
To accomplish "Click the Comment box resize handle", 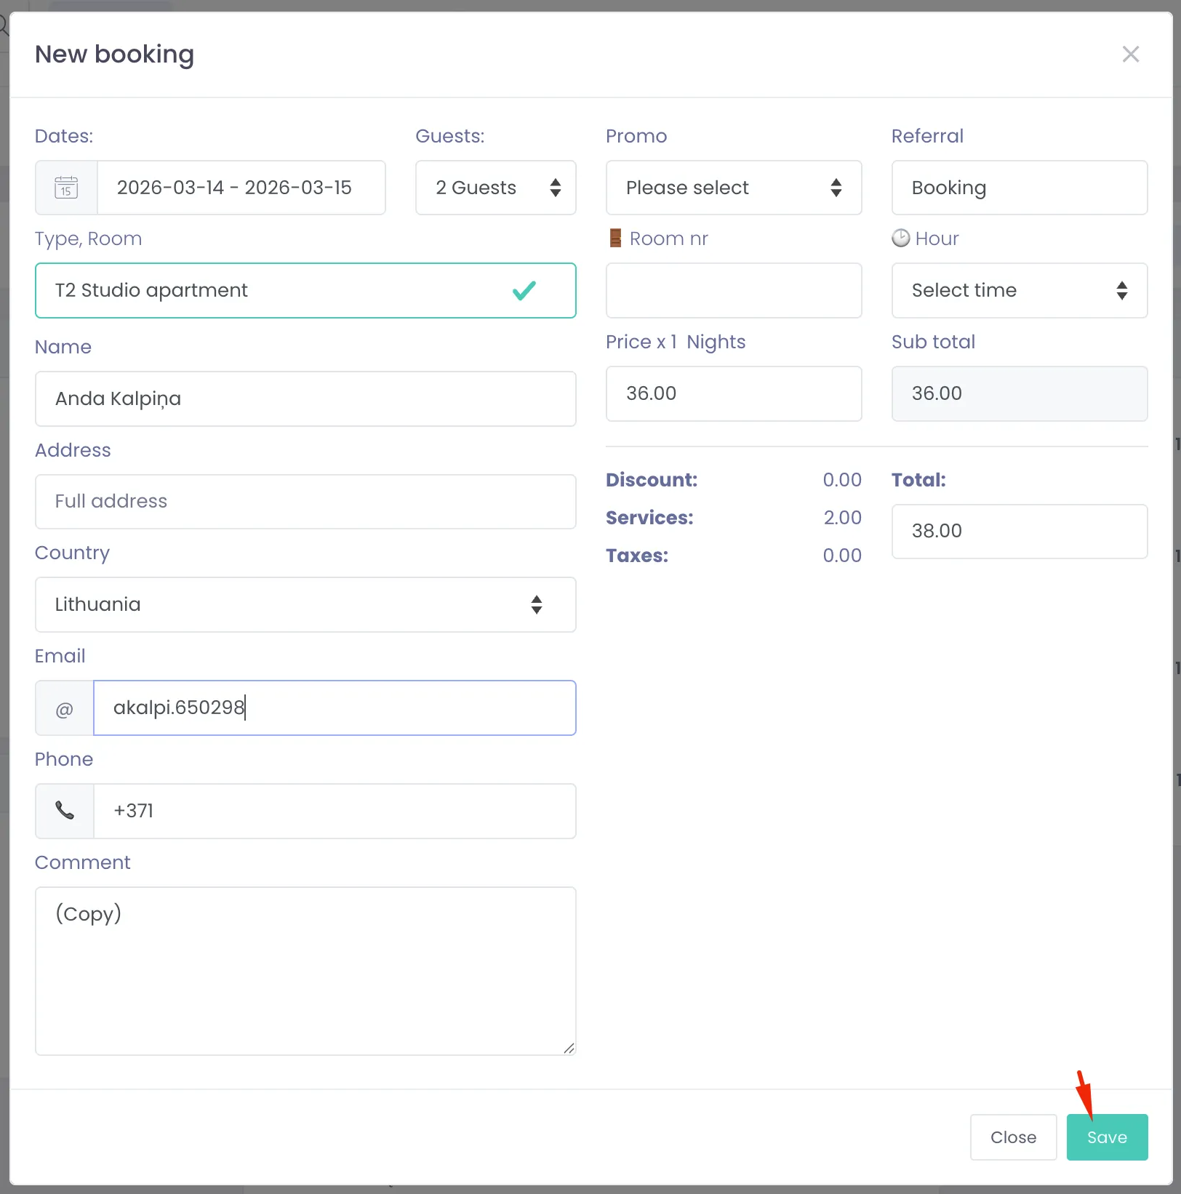I will coord(569,1048).
